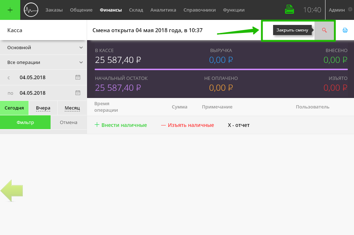Open calendar for the end date
The height and width of the screenshot is (235, 354).
78,93
